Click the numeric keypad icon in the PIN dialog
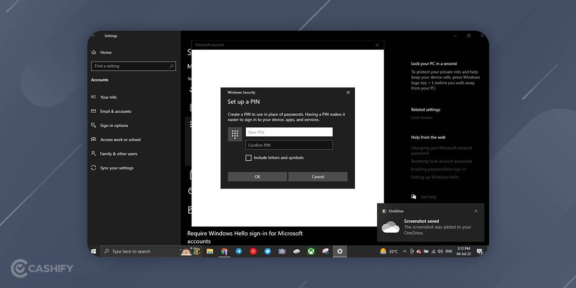 pyautogui.click(x=235, y=133)
